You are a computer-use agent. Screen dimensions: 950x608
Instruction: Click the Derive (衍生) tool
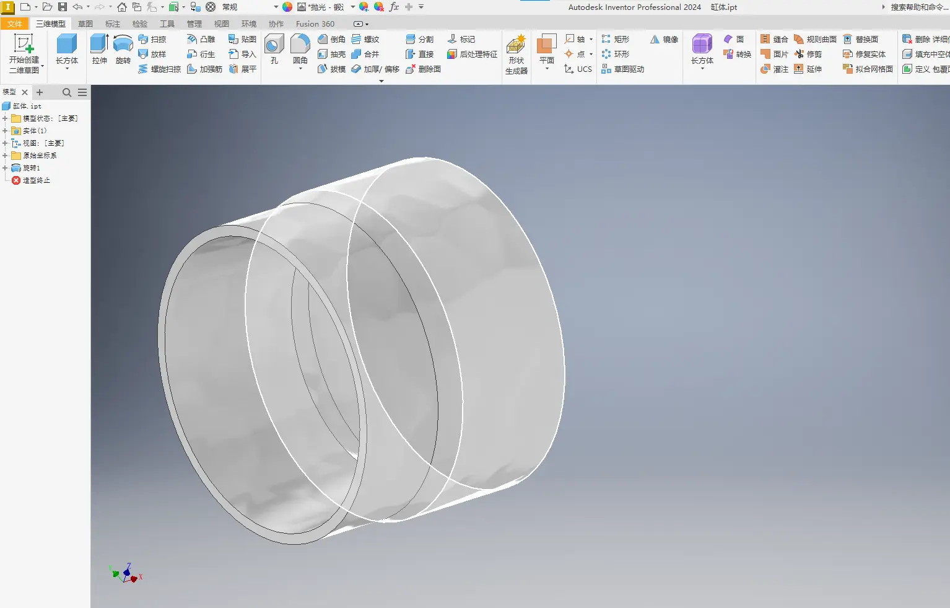point(201,54)
